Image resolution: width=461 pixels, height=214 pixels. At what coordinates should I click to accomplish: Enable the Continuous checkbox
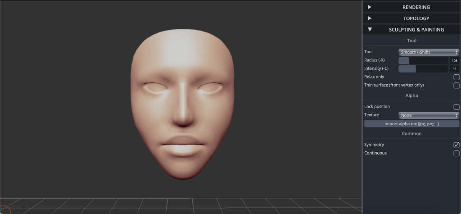[x=456, y=153]
